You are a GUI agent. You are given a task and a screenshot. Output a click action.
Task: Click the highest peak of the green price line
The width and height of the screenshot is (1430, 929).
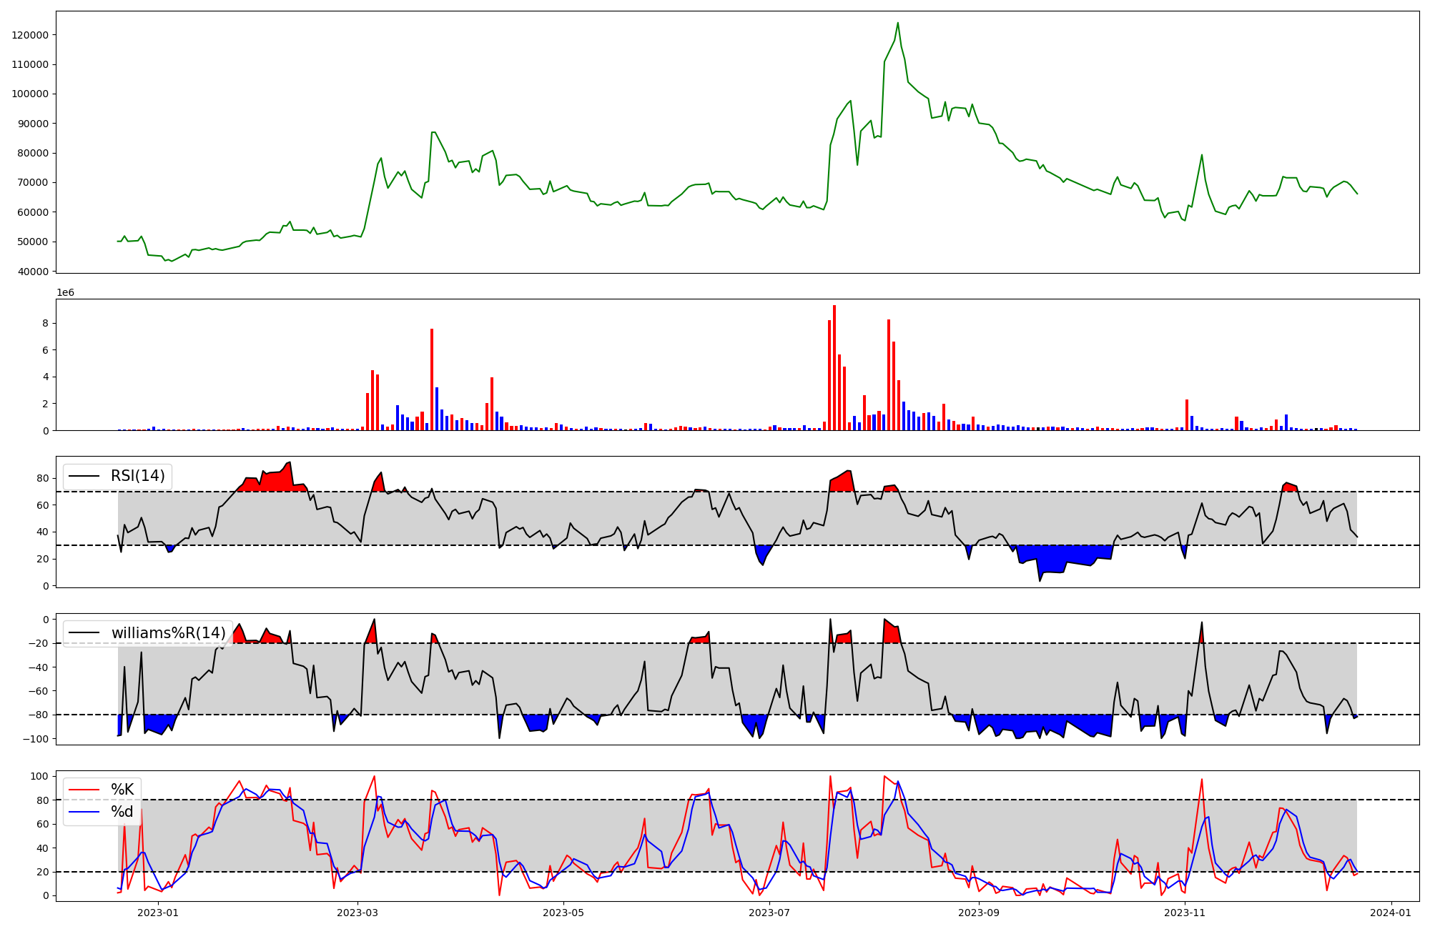point(898,24)
